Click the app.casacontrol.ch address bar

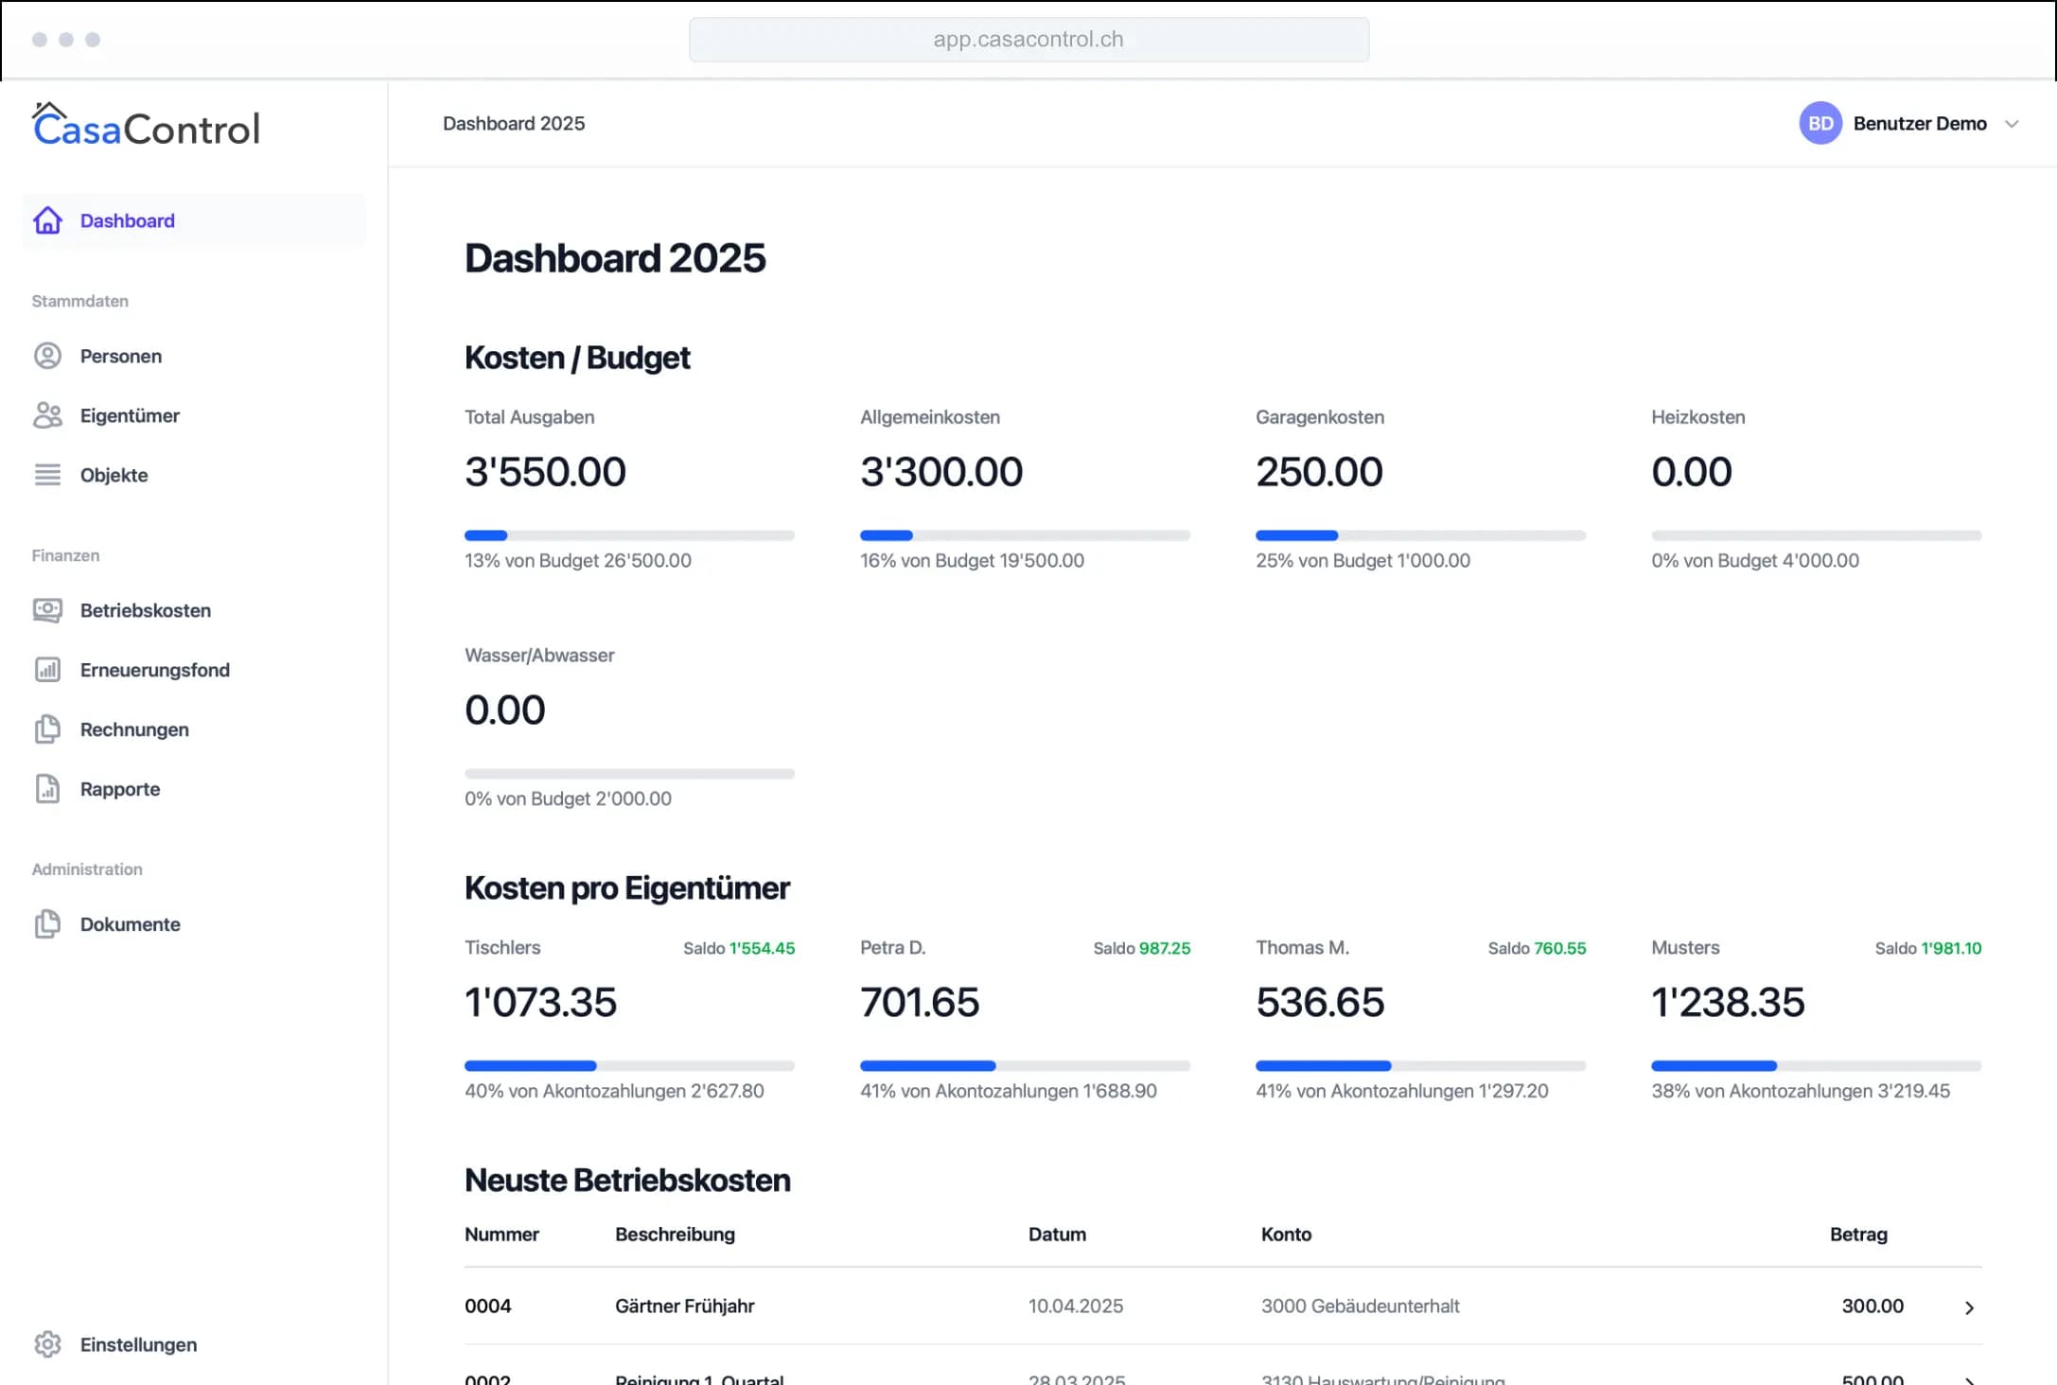(x=1028, y=40)
